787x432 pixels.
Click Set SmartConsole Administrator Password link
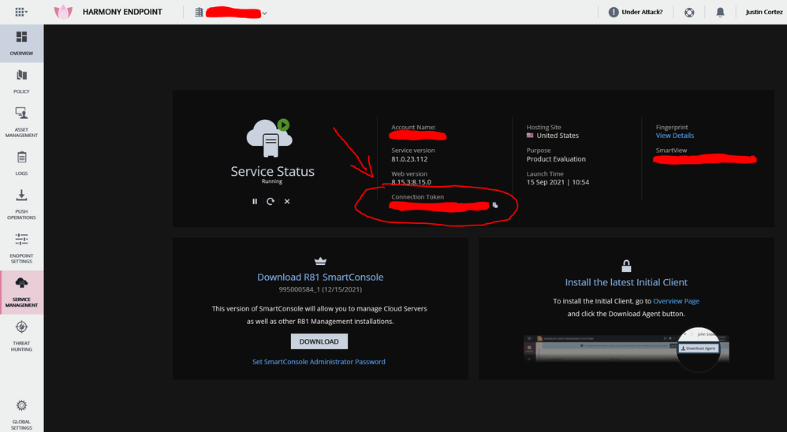[x=319, y=362]
